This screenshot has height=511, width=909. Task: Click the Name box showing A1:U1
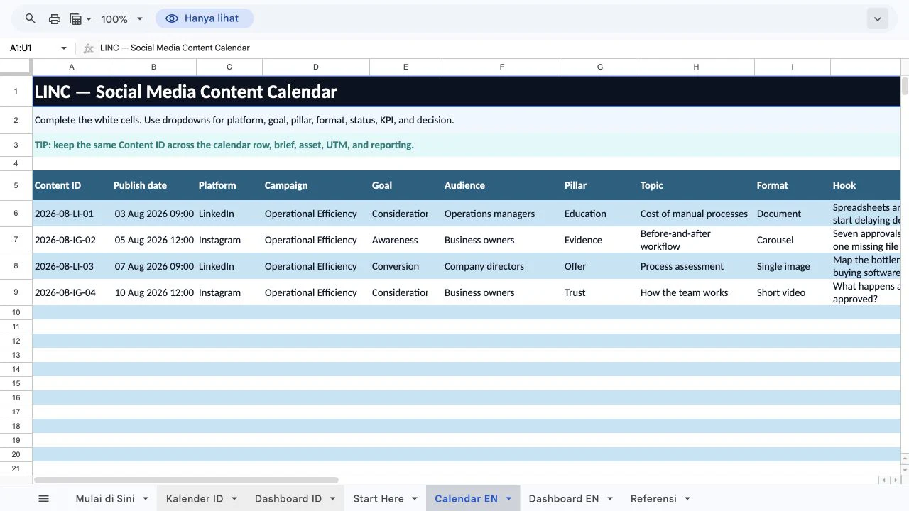click(32, 48)
